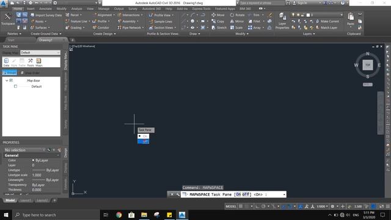Select the On option in Task Pane popup
The image size is (391, 220).
coord(144,136)
